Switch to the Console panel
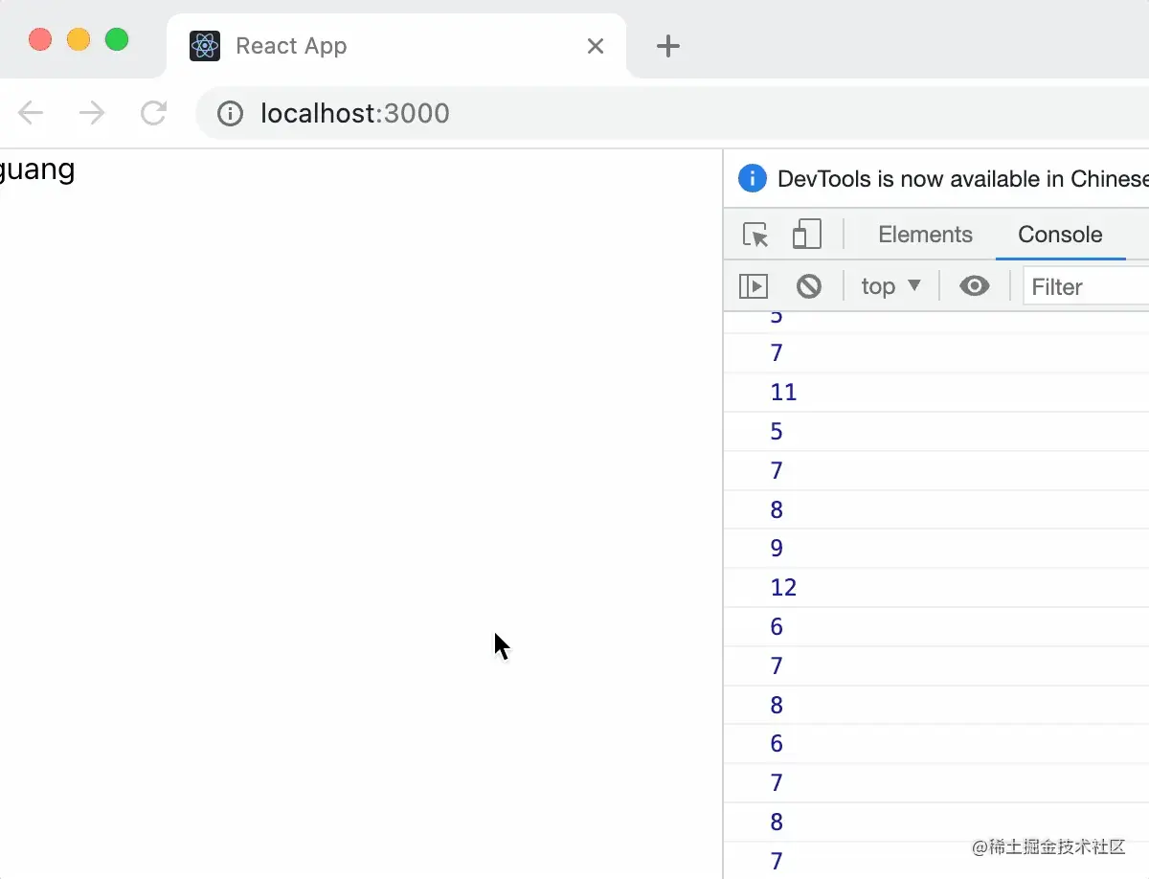 click(1060, 235)
